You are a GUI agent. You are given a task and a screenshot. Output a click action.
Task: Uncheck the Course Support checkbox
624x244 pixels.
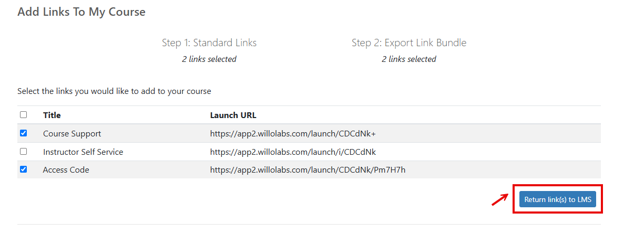tap(24, 133)
